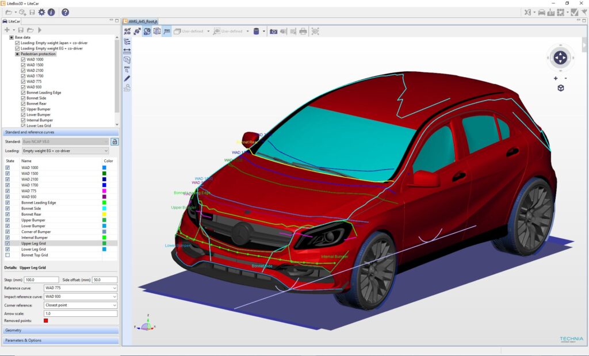Enable the Bonnet Top Grid checkbox

pos(7,255)
